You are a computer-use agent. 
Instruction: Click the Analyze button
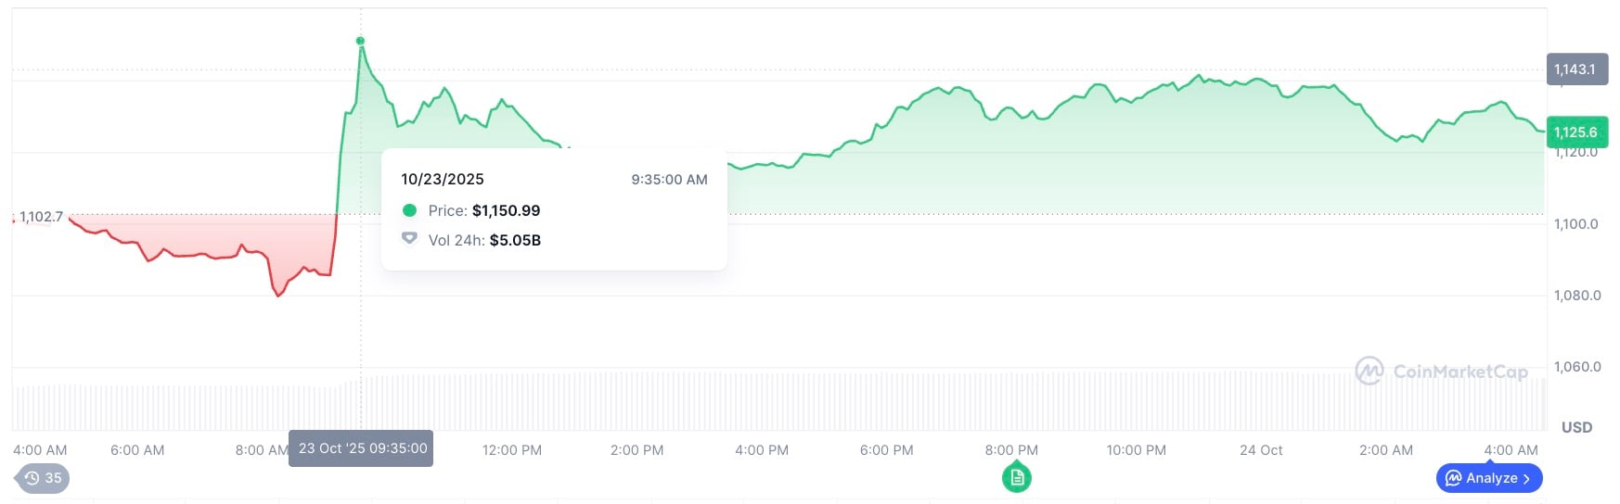[1488, 478]
